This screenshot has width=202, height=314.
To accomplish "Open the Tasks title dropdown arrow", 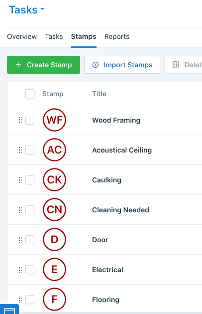I will click(42, 9).
